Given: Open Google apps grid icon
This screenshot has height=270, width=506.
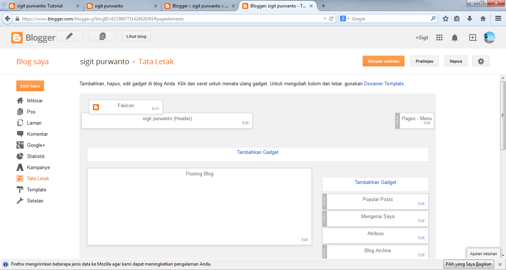Looking at the screenshot, I should pos(439,37).
